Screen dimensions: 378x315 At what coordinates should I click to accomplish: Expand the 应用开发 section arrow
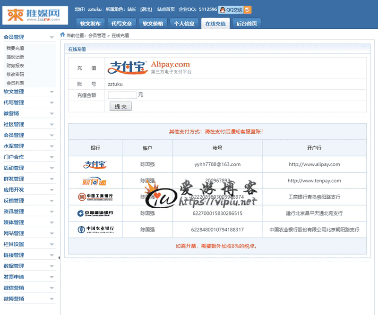pos(52,190)
